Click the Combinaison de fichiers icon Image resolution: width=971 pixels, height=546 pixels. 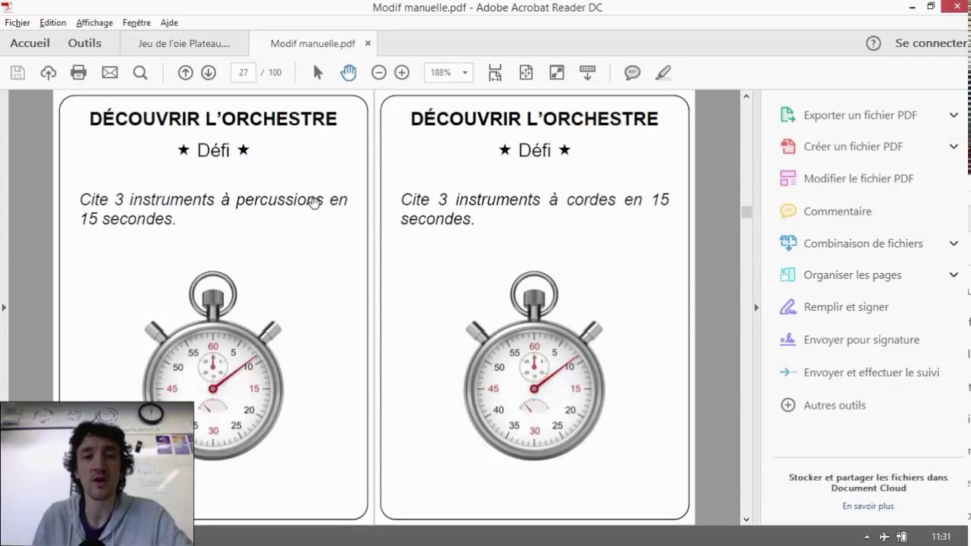tap(788, 243)
